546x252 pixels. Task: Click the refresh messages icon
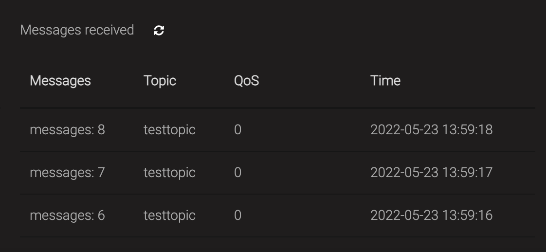159,30
